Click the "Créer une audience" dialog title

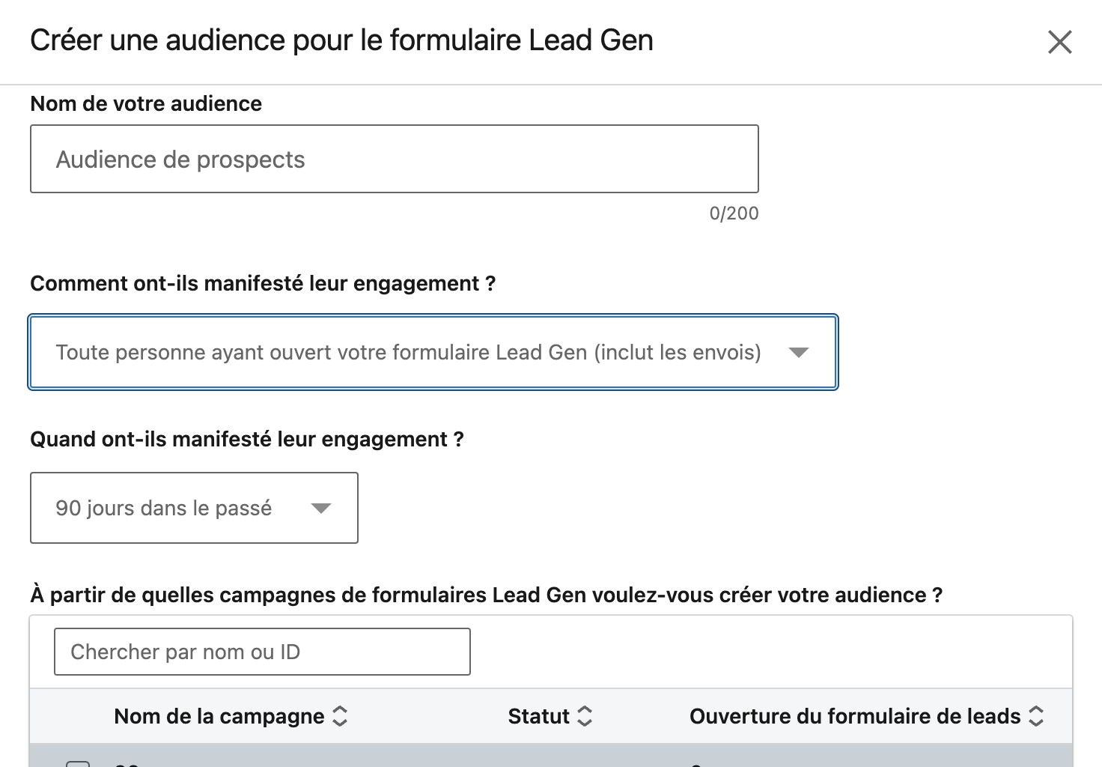coord(341,40)
